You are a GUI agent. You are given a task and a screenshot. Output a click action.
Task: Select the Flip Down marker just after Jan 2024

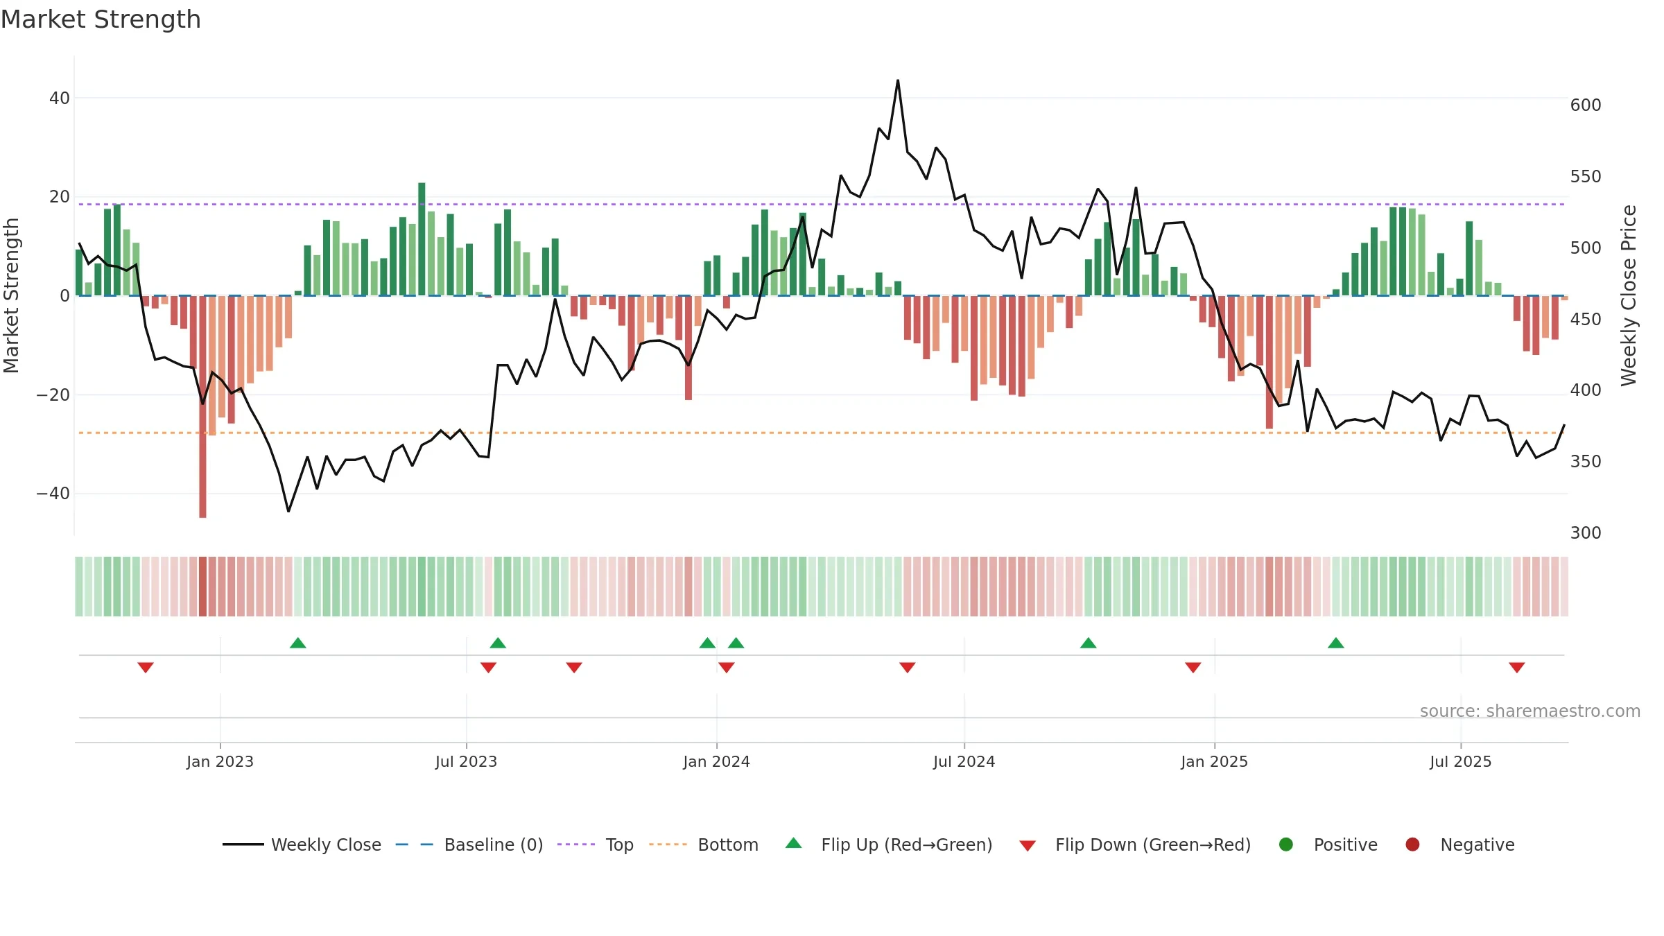point(727,667)
